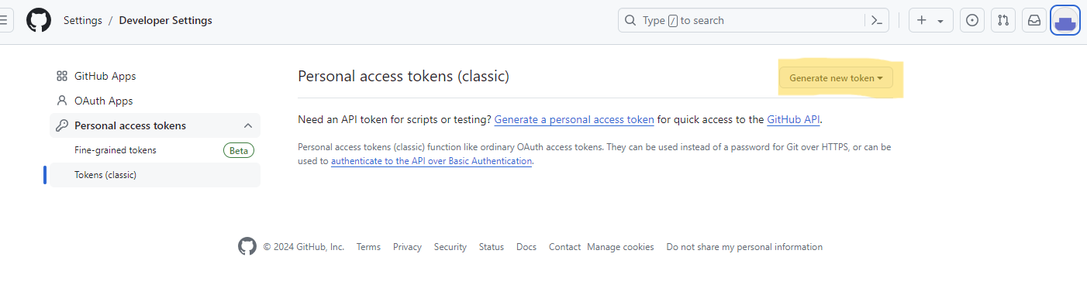This screenshot has width=1087, height=288.
Task: Collapse the Personal access tokens section
Action: click(248, 125)
